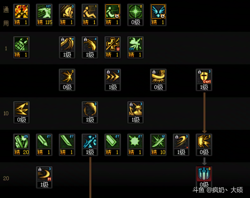Click the gold cross shield skill marked Ctrl

204,76
